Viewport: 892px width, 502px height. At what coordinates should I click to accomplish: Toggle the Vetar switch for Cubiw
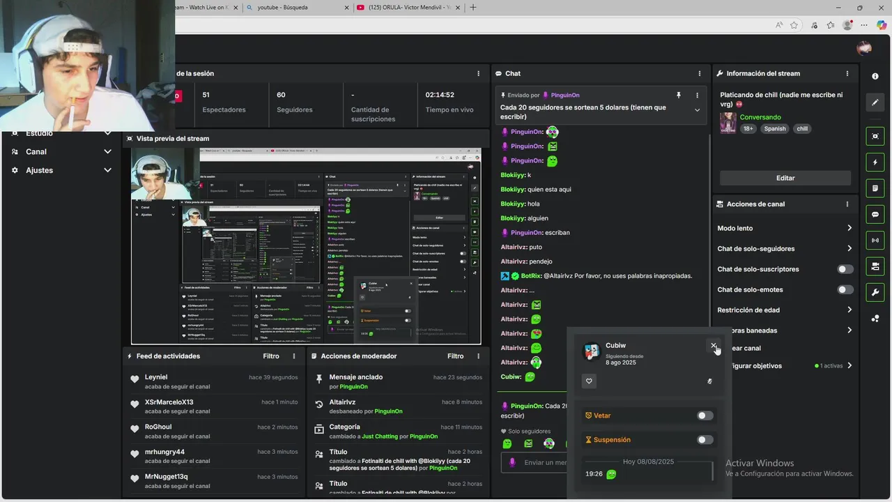(705, 416)
